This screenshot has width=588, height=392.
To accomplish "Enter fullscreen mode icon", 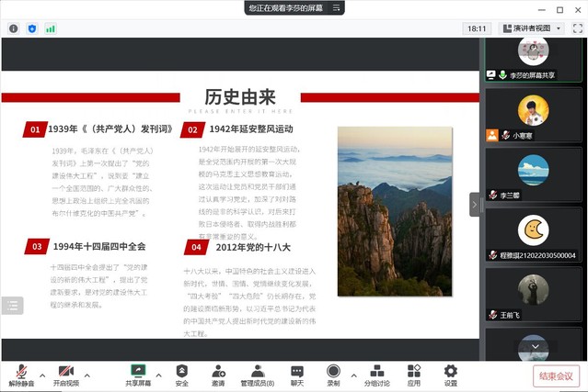I will point(578,28).
